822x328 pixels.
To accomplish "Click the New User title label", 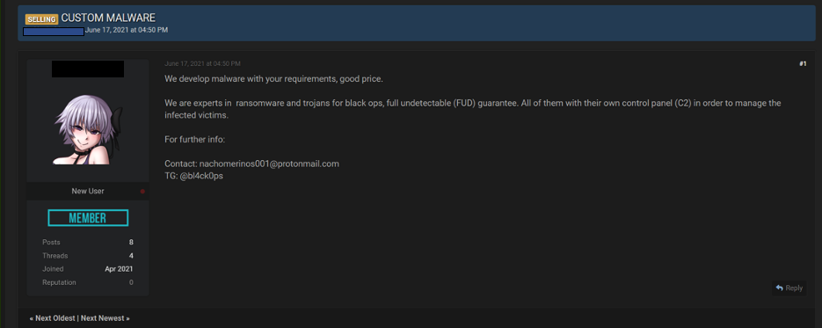I will pos(88,191).
